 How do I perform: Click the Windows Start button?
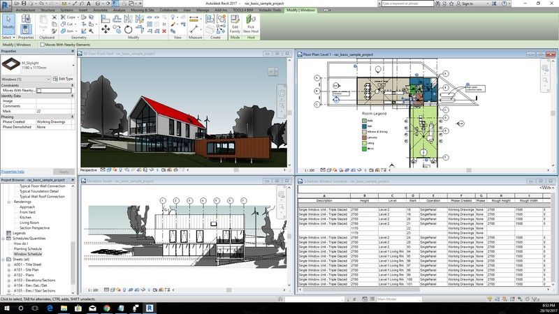click(x=7, y=308)
